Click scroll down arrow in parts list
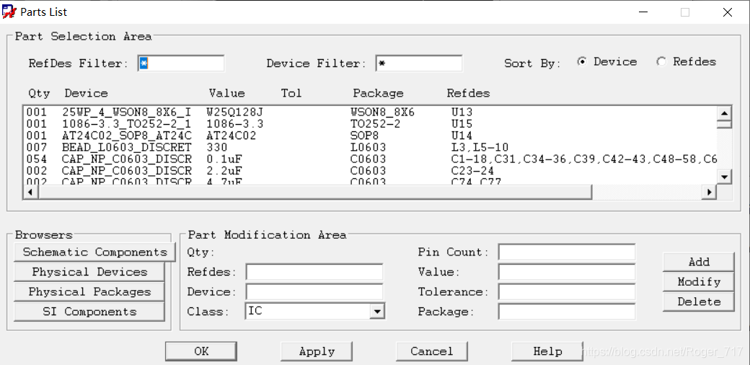This screenshot has width=750, height=365. 725,176
